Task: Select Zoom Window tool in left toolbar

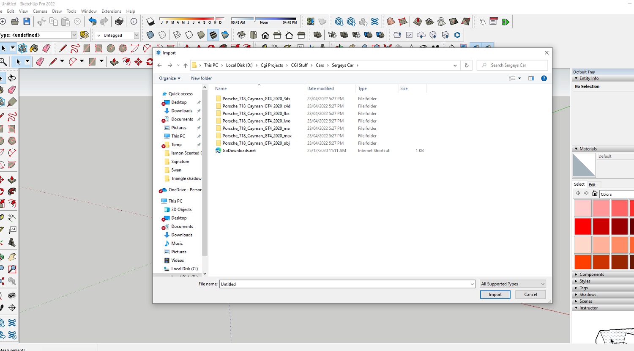Action: pyautogui.click(x=12, y=269)
